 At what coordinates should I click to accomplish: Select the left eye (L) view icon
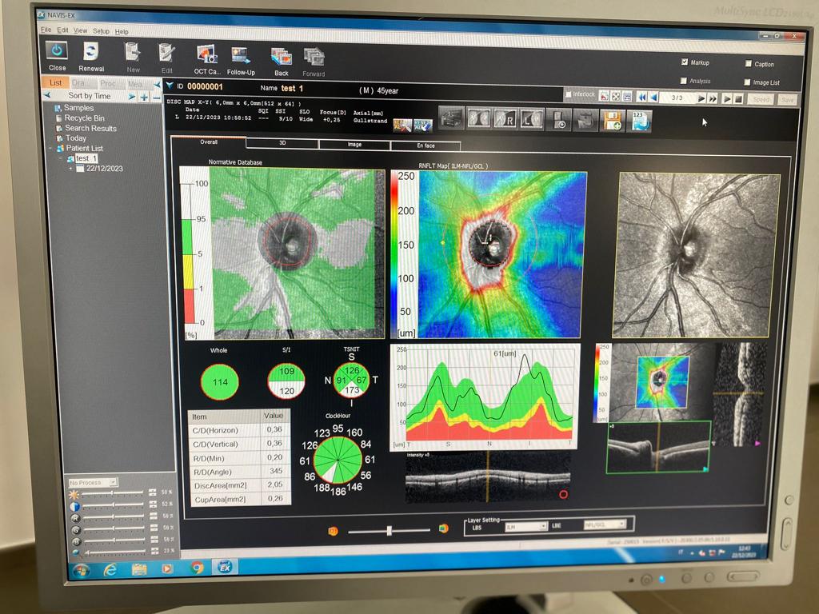[531, 120]
